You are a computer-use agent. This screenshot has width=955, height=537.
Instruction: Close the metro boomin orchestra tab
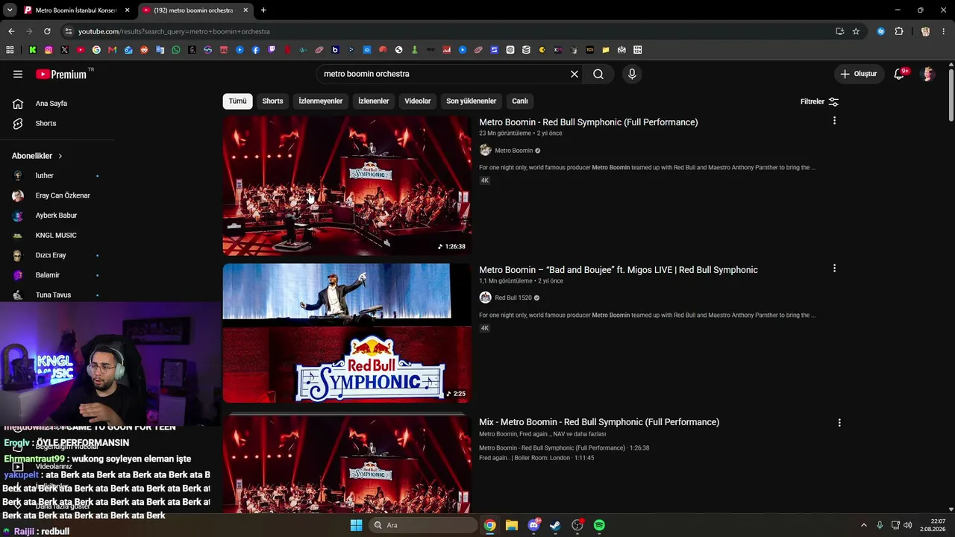click(245, 10)
